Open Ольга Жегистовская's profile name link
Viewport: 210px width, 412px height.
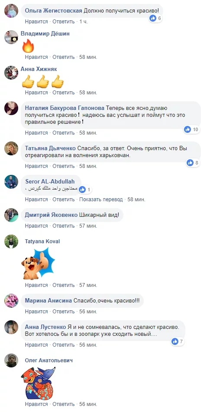(54, 11)
